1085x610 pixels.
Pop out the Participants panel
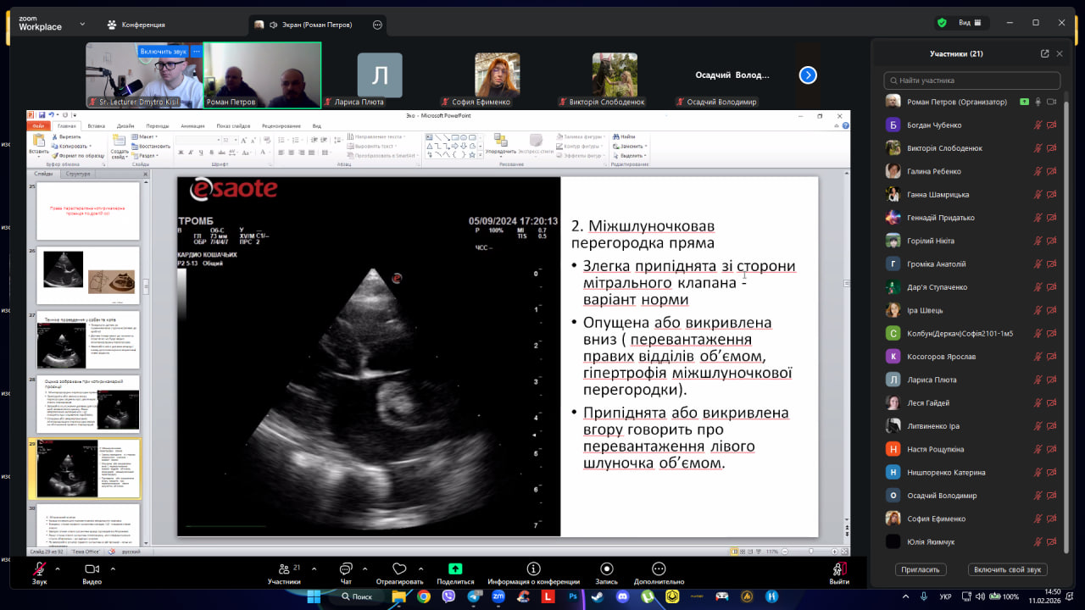point(1044,53)
